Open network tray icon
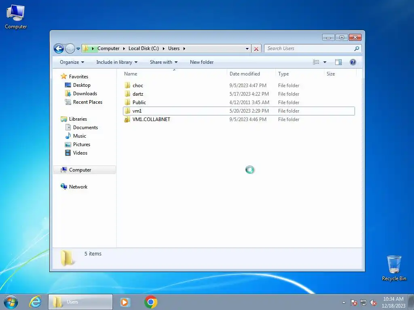This screenshot has width=414, height=310. [363, 302]
